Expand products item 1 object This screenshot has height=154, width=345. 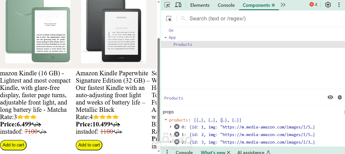pyautogui.click(x=171, y=134)
